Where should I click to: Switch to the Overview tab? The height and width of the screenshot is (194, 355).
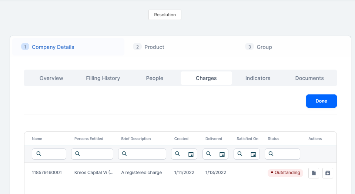51,78
